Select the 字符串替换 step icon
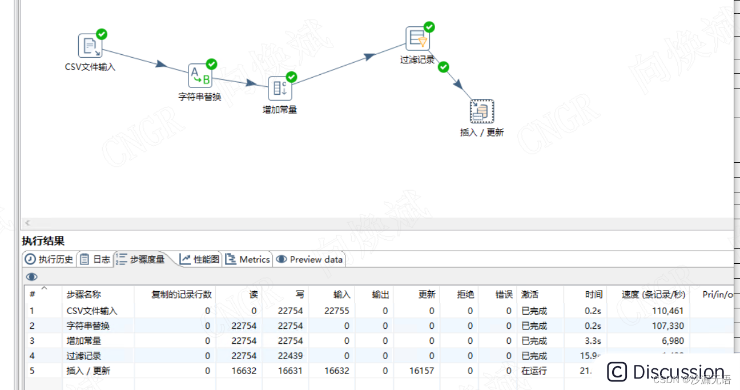Image resolution: width=740 pixels, height=390 pixels. [199, 75]
